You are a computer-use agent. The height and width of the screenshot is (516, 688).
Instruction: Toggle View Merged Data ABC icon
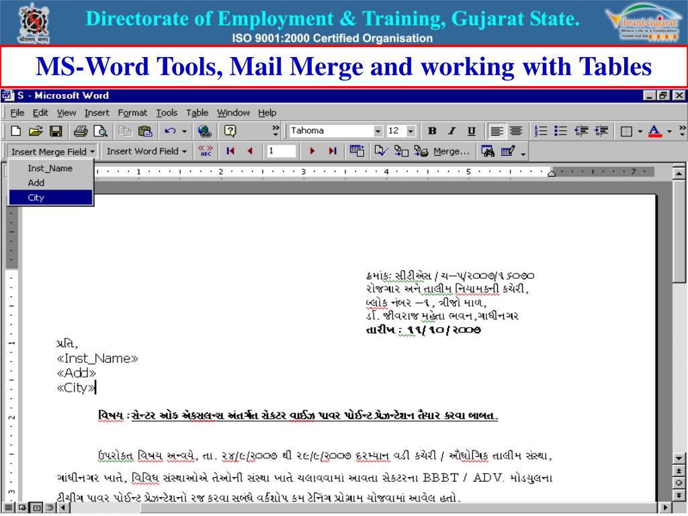(206, 151)
